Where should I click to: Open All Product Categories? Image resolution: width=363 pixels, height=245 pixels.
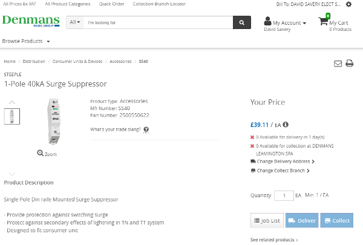click(x=68, y=4)
